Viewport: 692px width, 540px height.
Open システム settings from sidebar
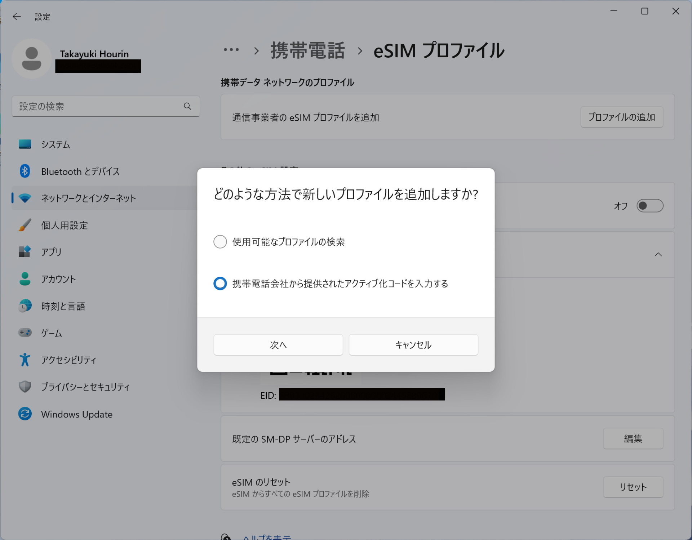click(x=55, y=144)
